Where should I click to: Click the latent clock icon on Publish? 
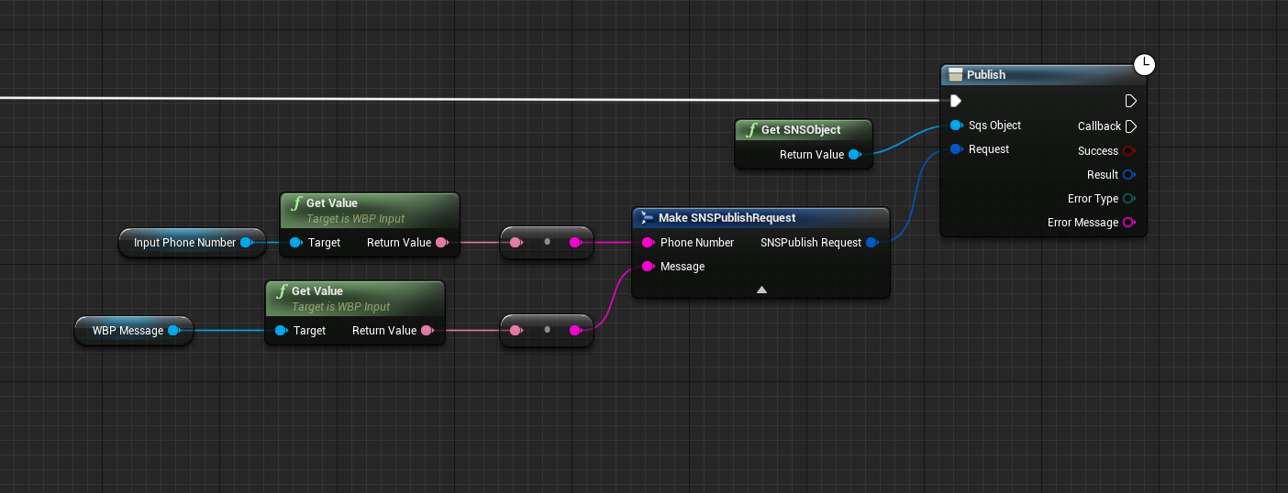(1144, 65)
